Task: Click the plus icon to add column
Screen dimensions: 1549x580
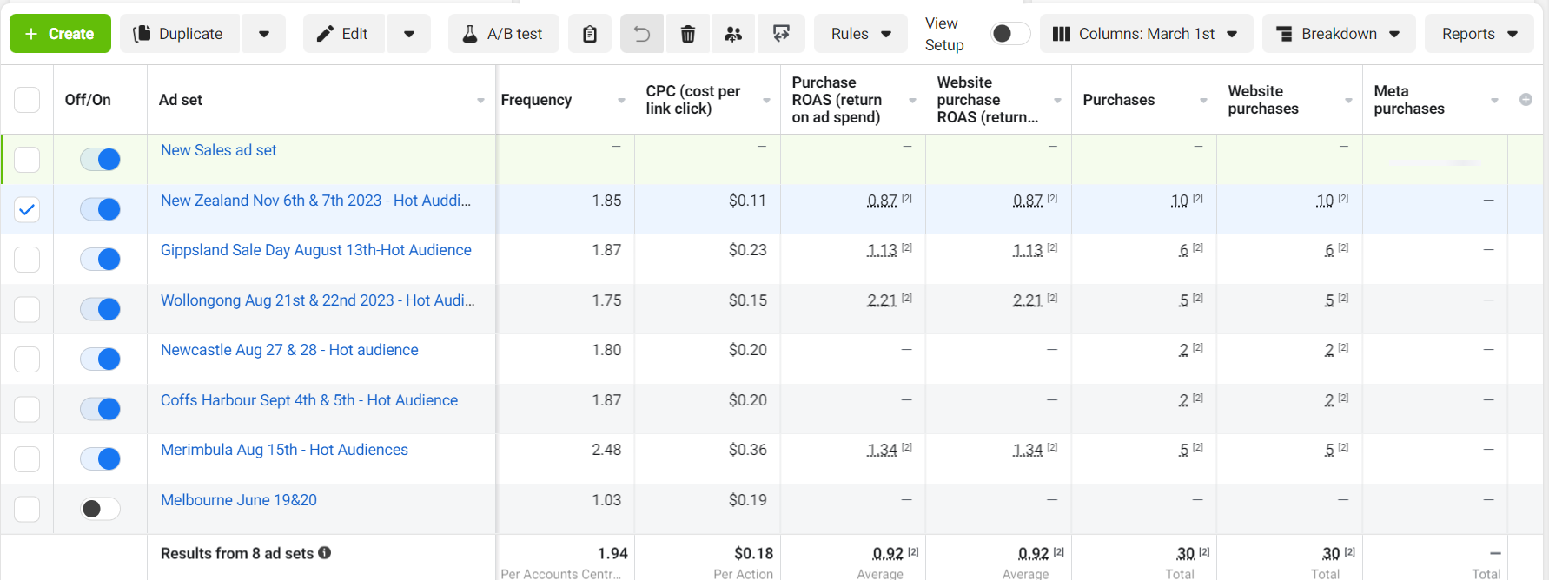Action: (1526, 100)
